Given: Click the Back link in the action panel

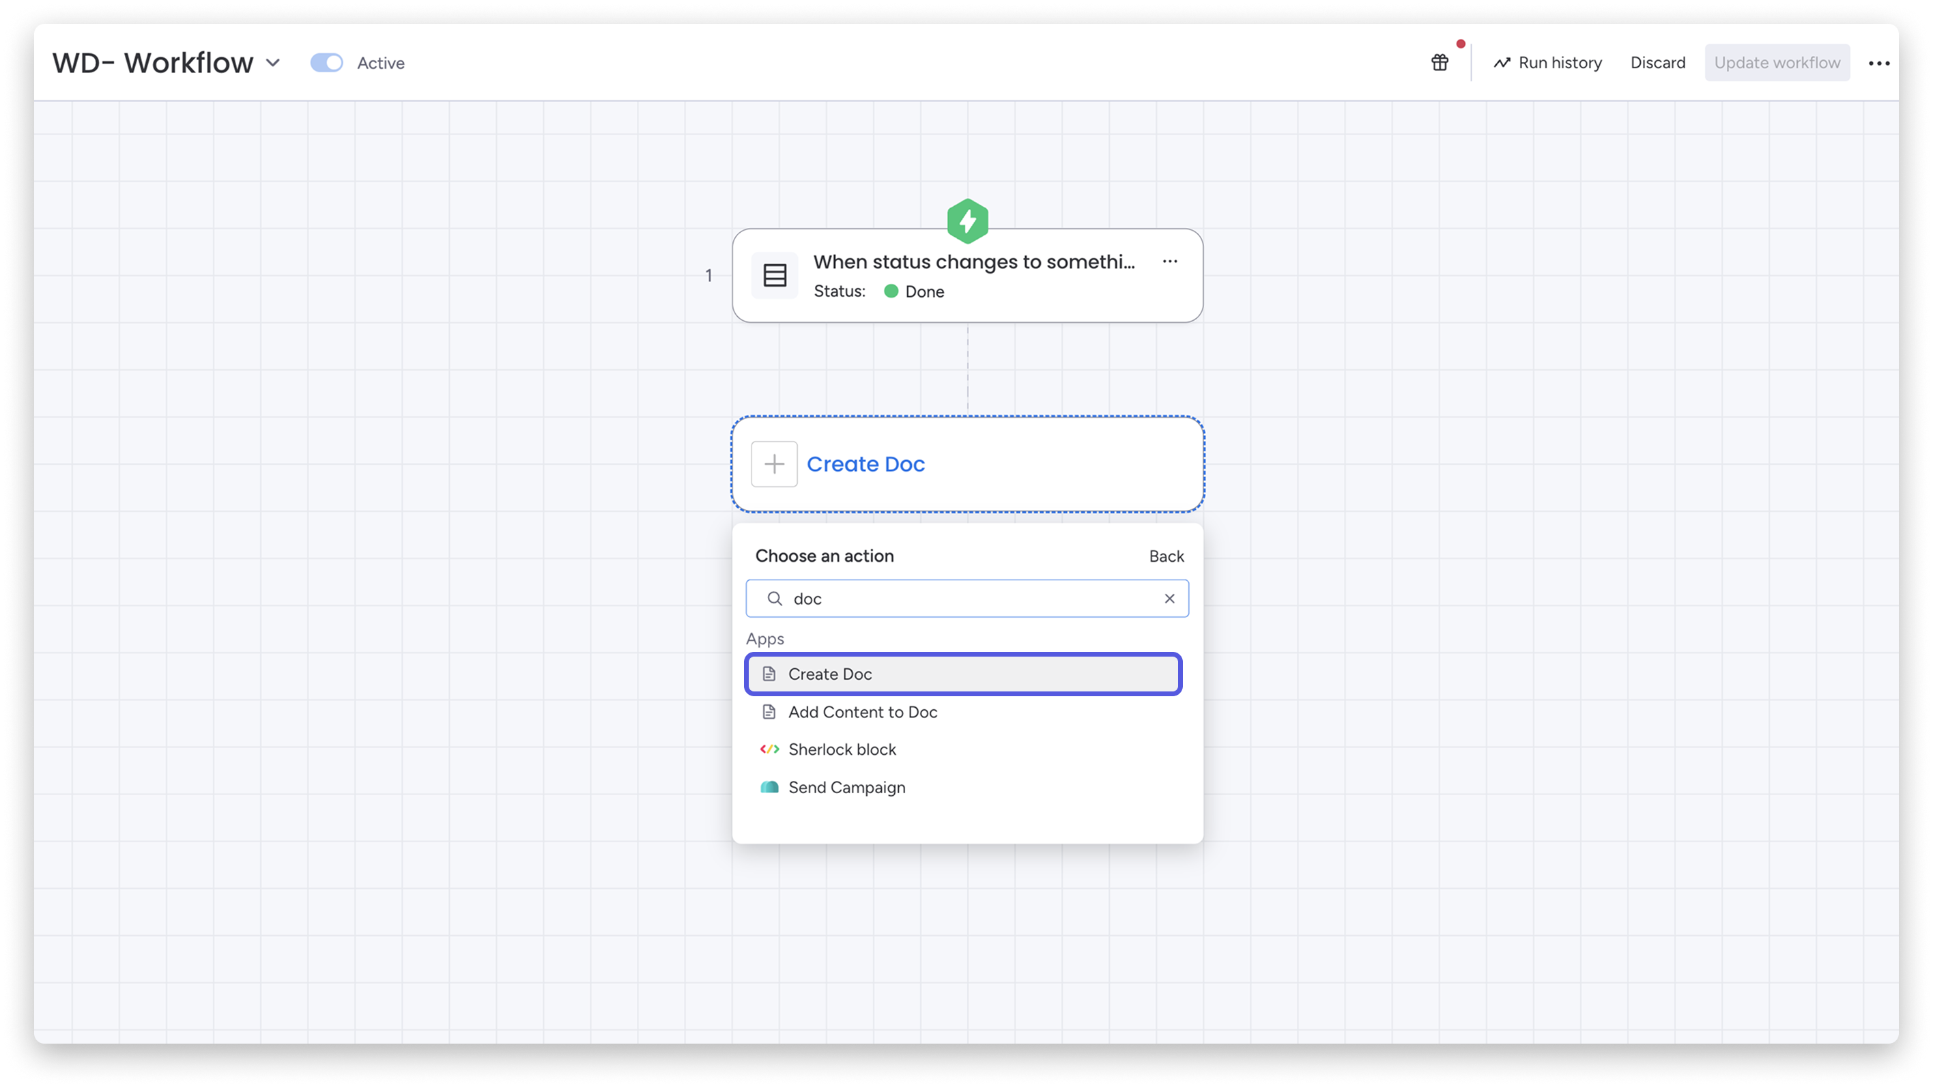Looking at the screenshot, I should tap(1166, 555).
